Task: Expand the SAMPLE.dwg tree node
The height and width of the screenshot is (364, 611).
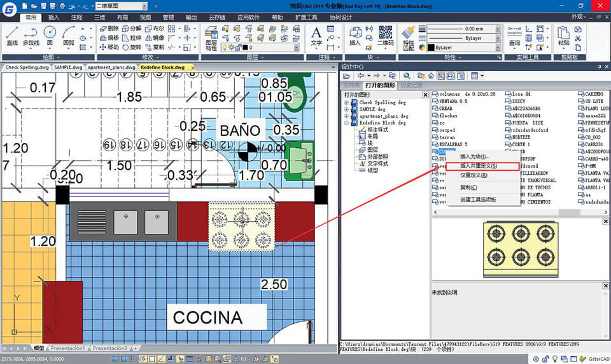Action: [x=346, y=109]
